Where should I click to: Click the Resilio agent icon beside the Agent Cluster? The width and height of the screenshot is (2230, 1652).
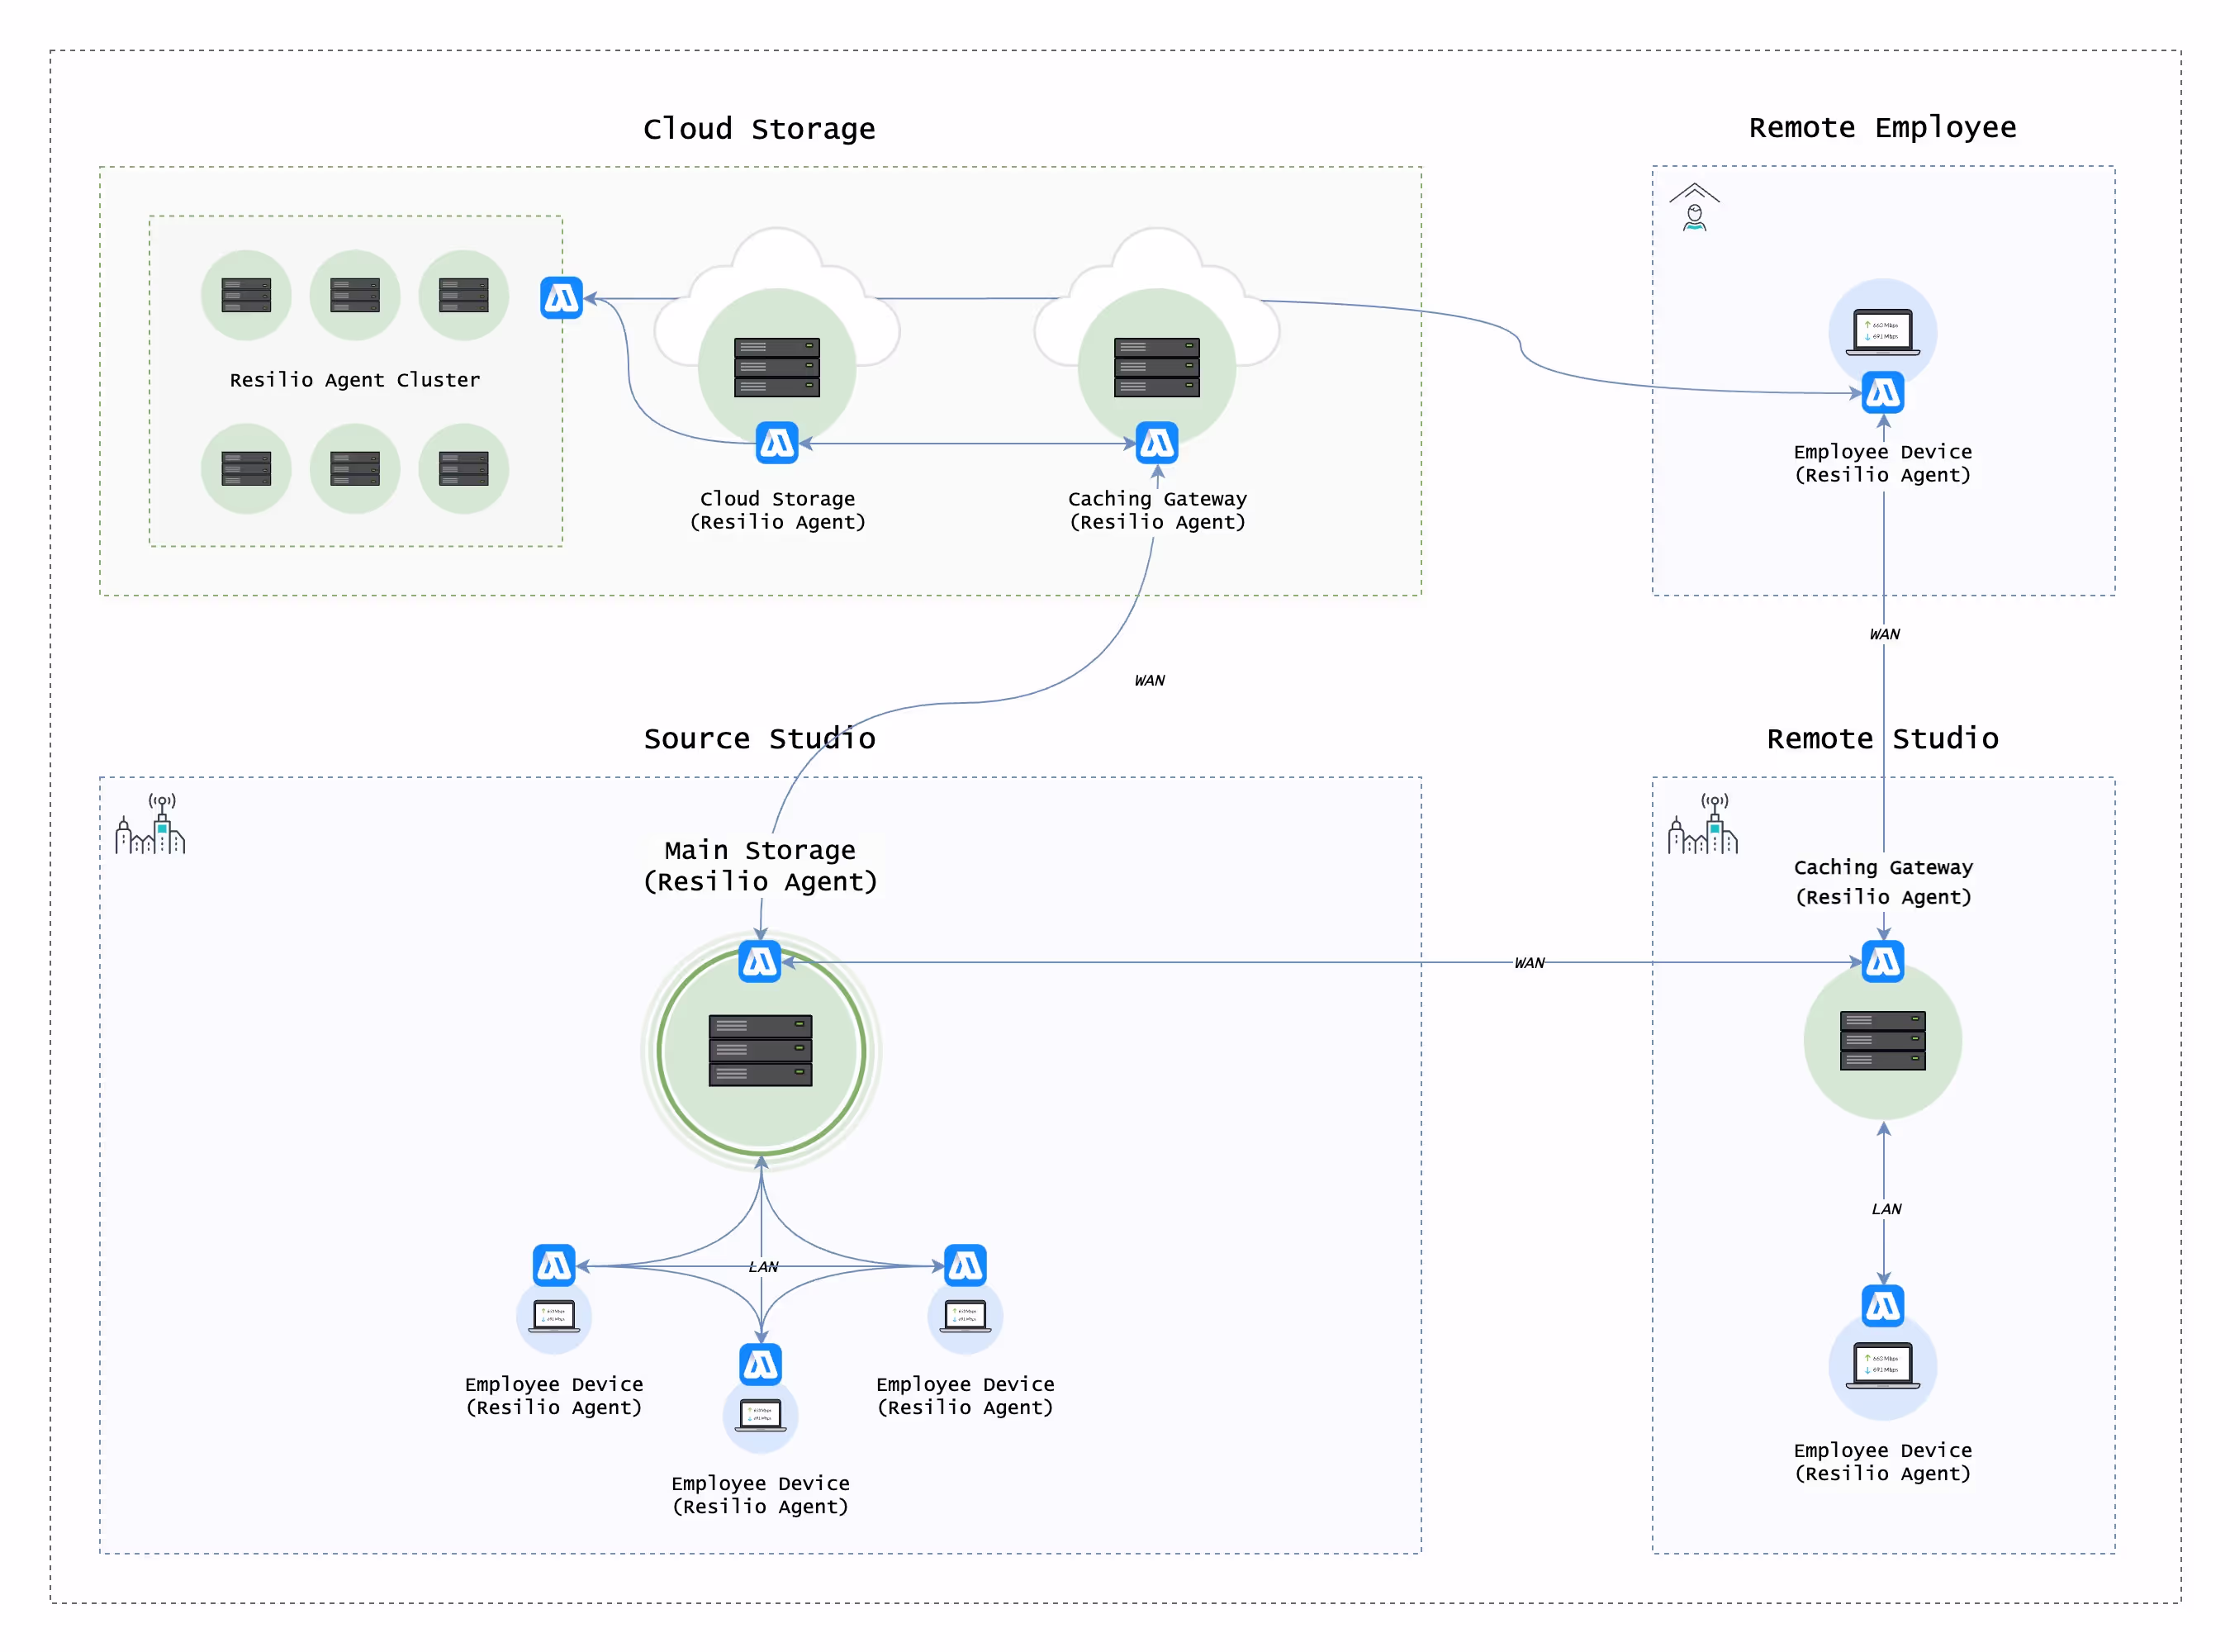point(561,298)
